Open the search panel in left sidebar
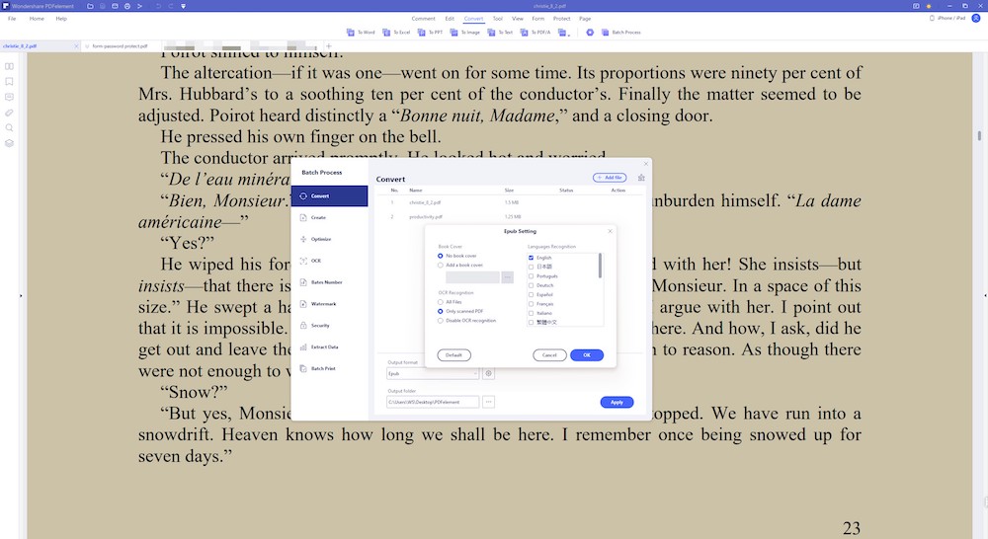The height and width of the screenshot is (539, 988). click(x=10, y=127)
